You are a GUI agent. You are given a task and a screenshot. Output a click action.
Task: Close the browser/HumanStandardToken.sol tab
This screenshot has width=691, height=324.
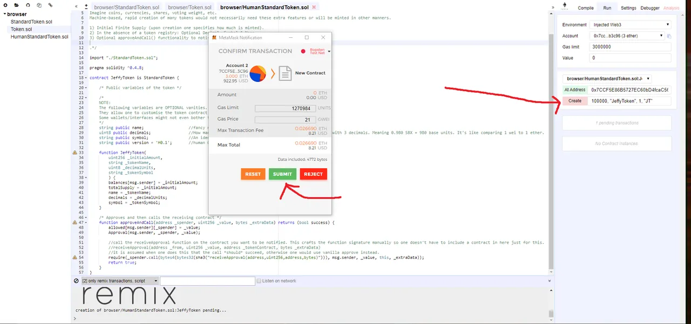tap(314, 7)
